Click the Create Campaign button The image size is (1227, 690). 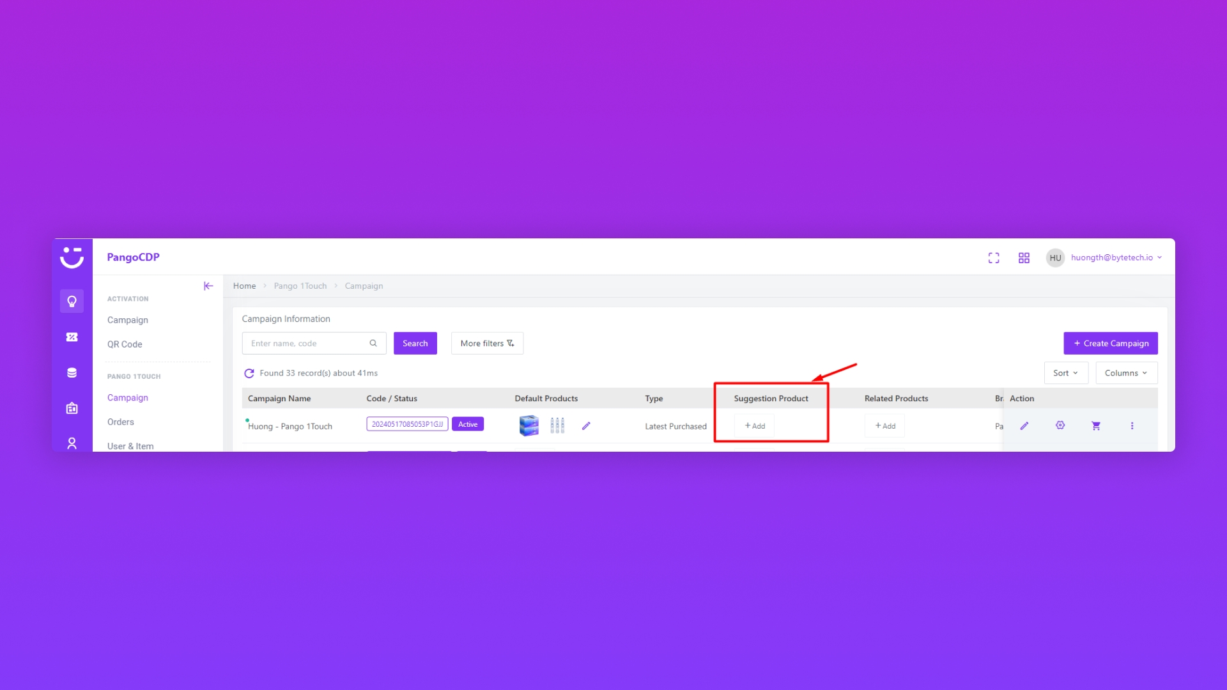[1110, 343]
